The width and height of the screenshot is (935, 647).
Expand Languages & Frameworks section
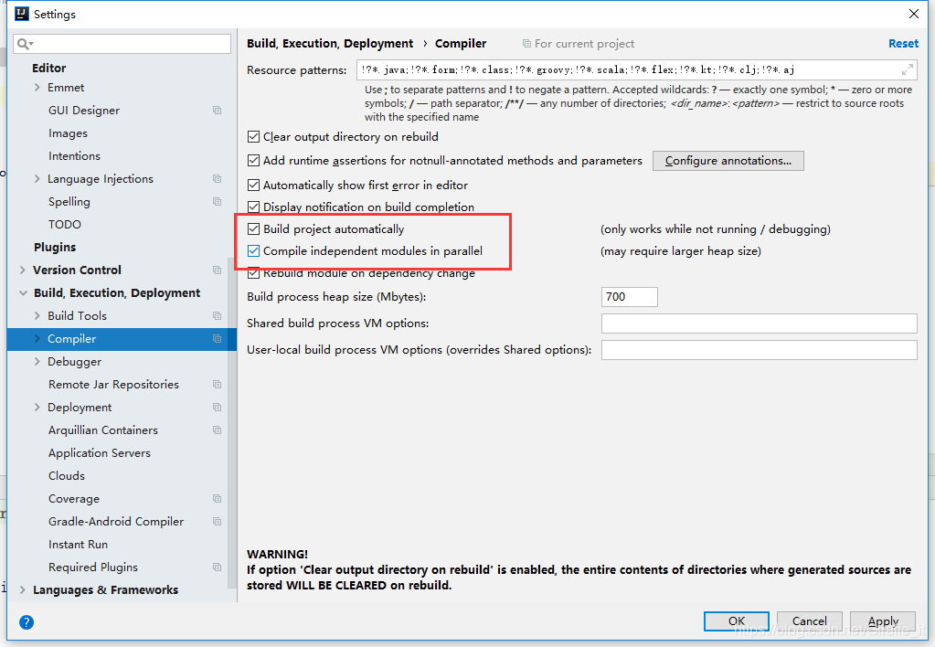[23, 589]
